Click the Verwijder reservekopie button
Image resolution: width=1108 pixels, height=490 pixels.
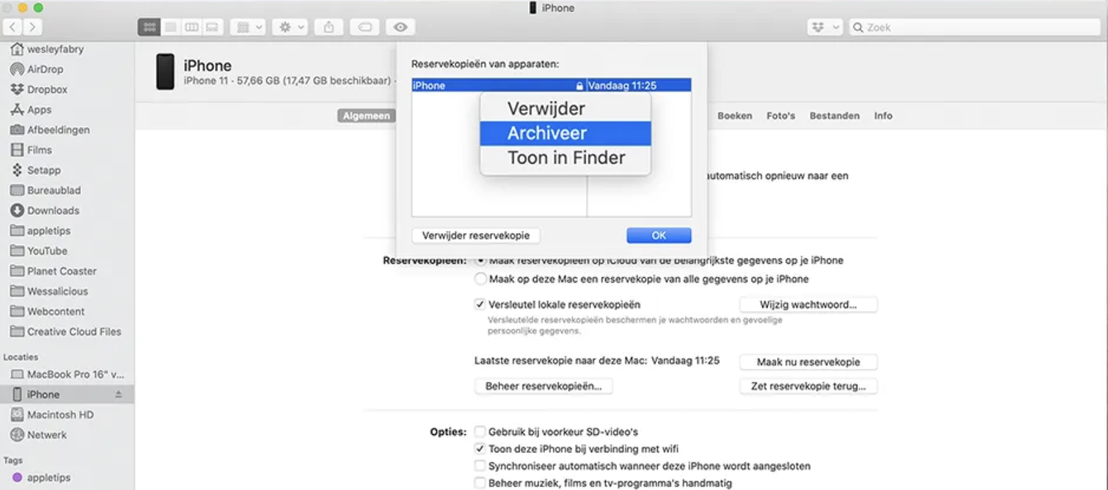click(x=476, y=236)
